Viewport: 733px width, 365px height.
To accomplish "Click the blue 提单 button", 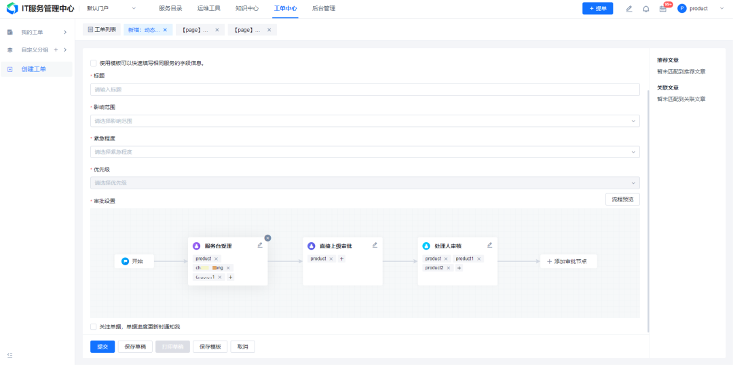I will tap(597, 8).
